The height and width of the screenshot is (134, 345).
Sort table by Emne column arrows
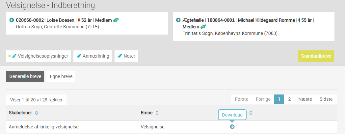point(157,113)
